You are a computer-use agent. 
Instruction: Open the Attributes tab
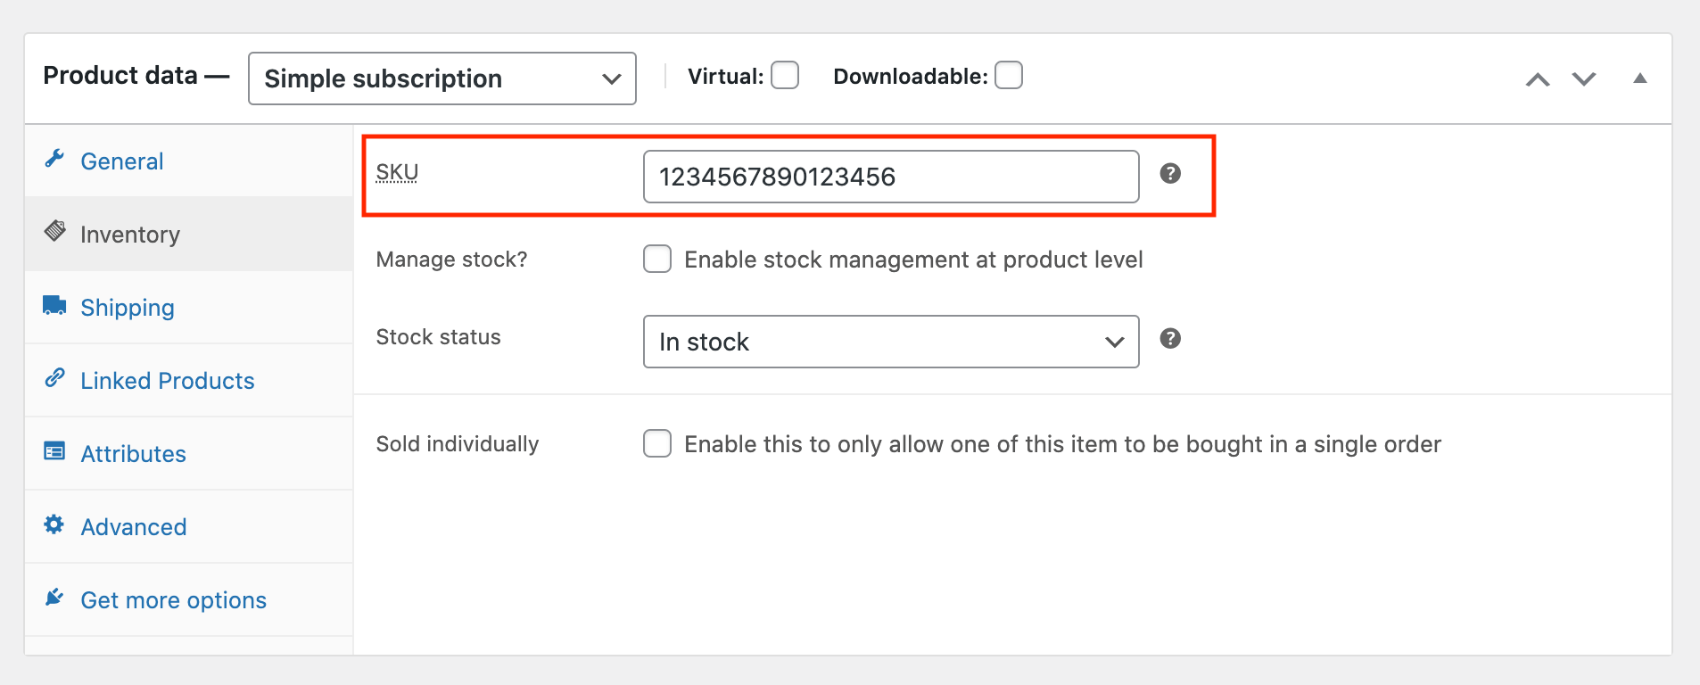[x=189, y=453]
